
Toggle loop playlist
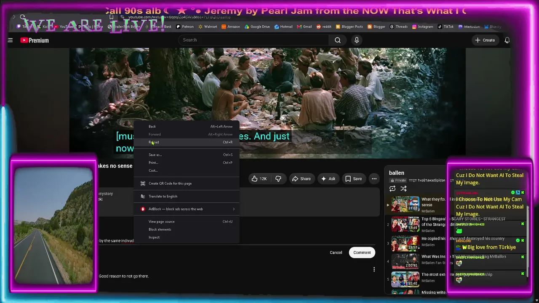click(x=392, y=189)
